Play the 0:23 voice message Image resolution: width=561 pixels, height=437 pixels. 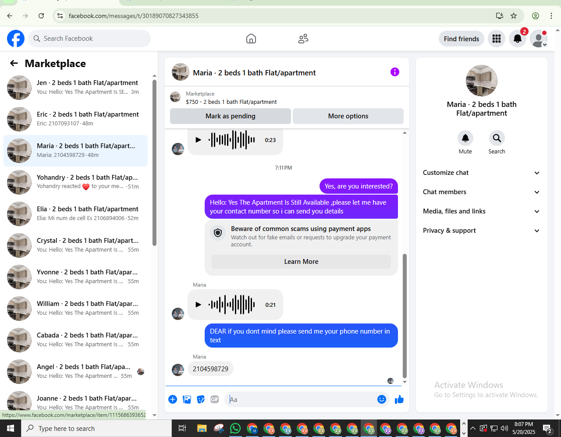coord(198,140)
